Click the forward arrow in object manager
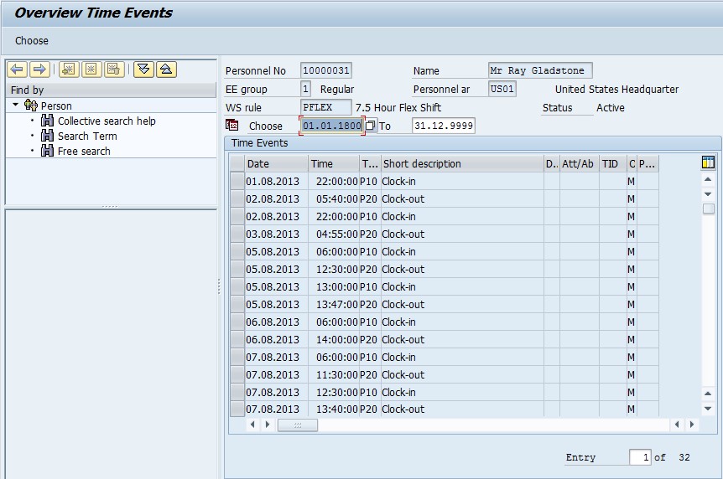 pos(39,70)
